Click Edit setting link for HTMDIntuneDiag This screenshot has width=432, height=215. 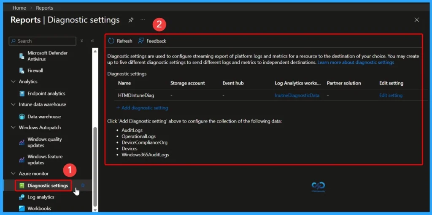[391, 95]
